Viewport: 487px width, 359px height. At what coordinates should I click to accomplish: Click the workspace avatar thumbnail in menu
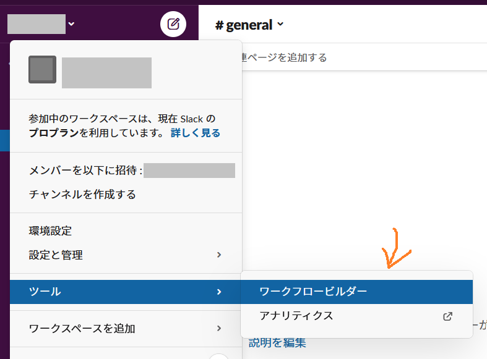(x=43, y=69)
